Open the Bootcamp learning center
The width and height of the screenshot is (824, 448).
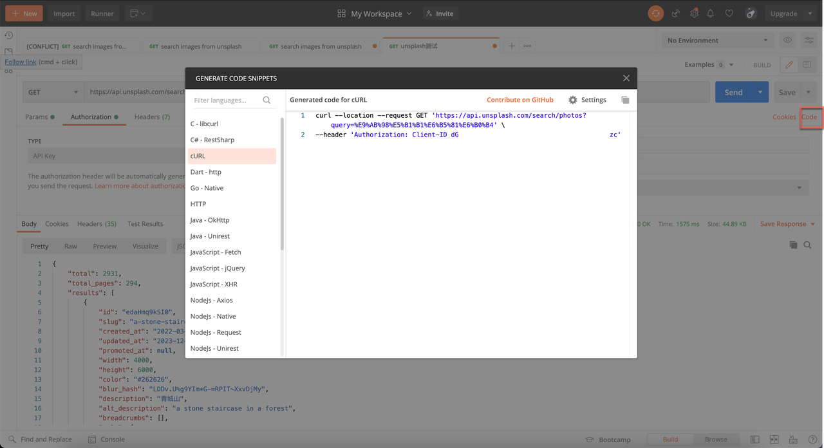click(x=608, y=440)
